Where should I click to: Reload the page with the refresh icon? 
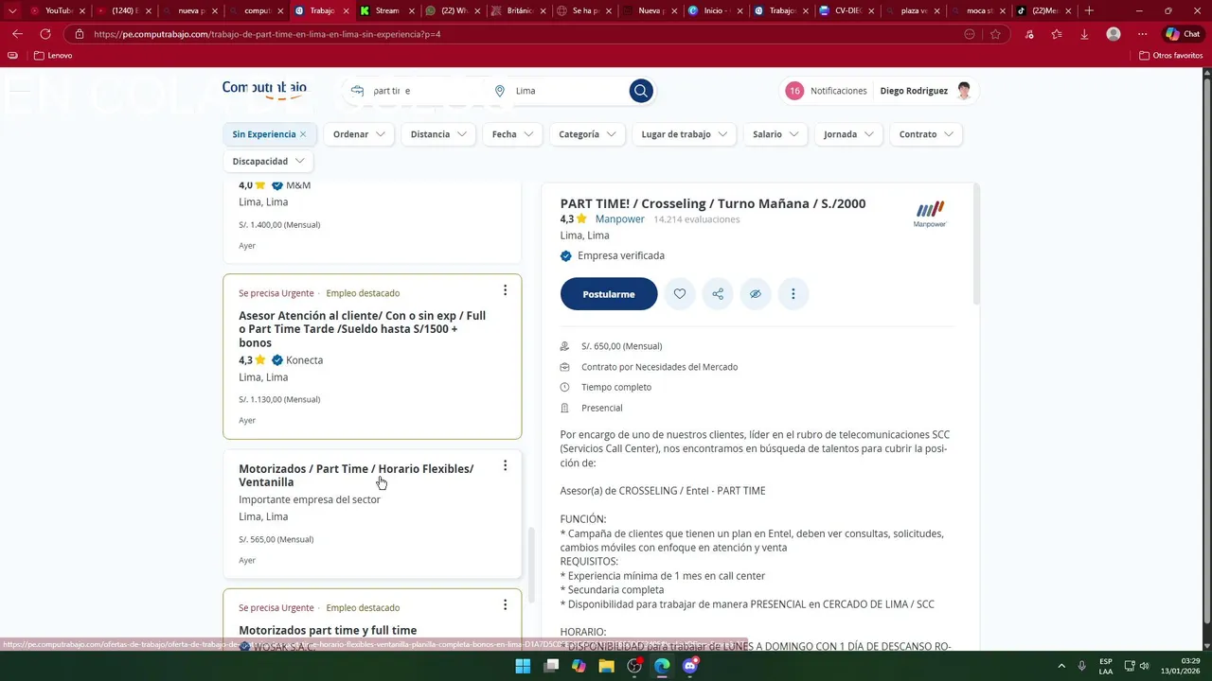(x=45, y=34)
